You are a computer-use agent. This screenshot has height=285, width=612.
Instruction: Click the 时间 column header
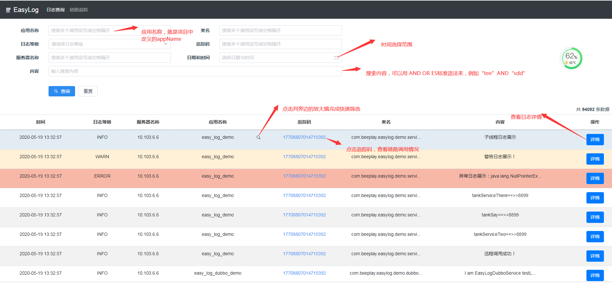coord(40,122)
